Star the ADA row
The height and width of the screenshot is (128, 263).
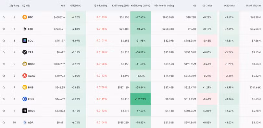4,122
